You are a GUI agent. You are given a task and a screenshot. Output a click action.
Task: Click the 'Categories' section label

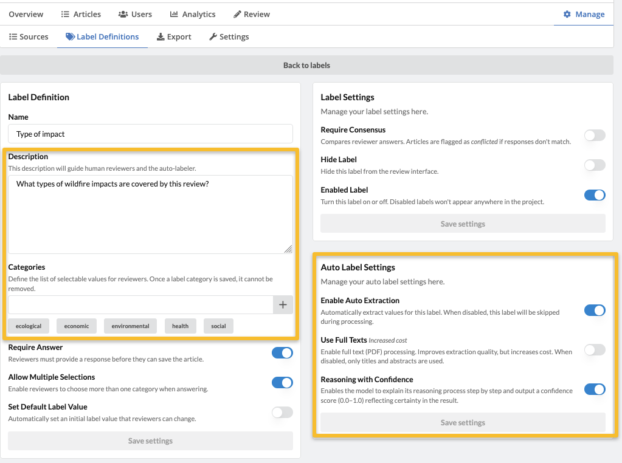27,267
